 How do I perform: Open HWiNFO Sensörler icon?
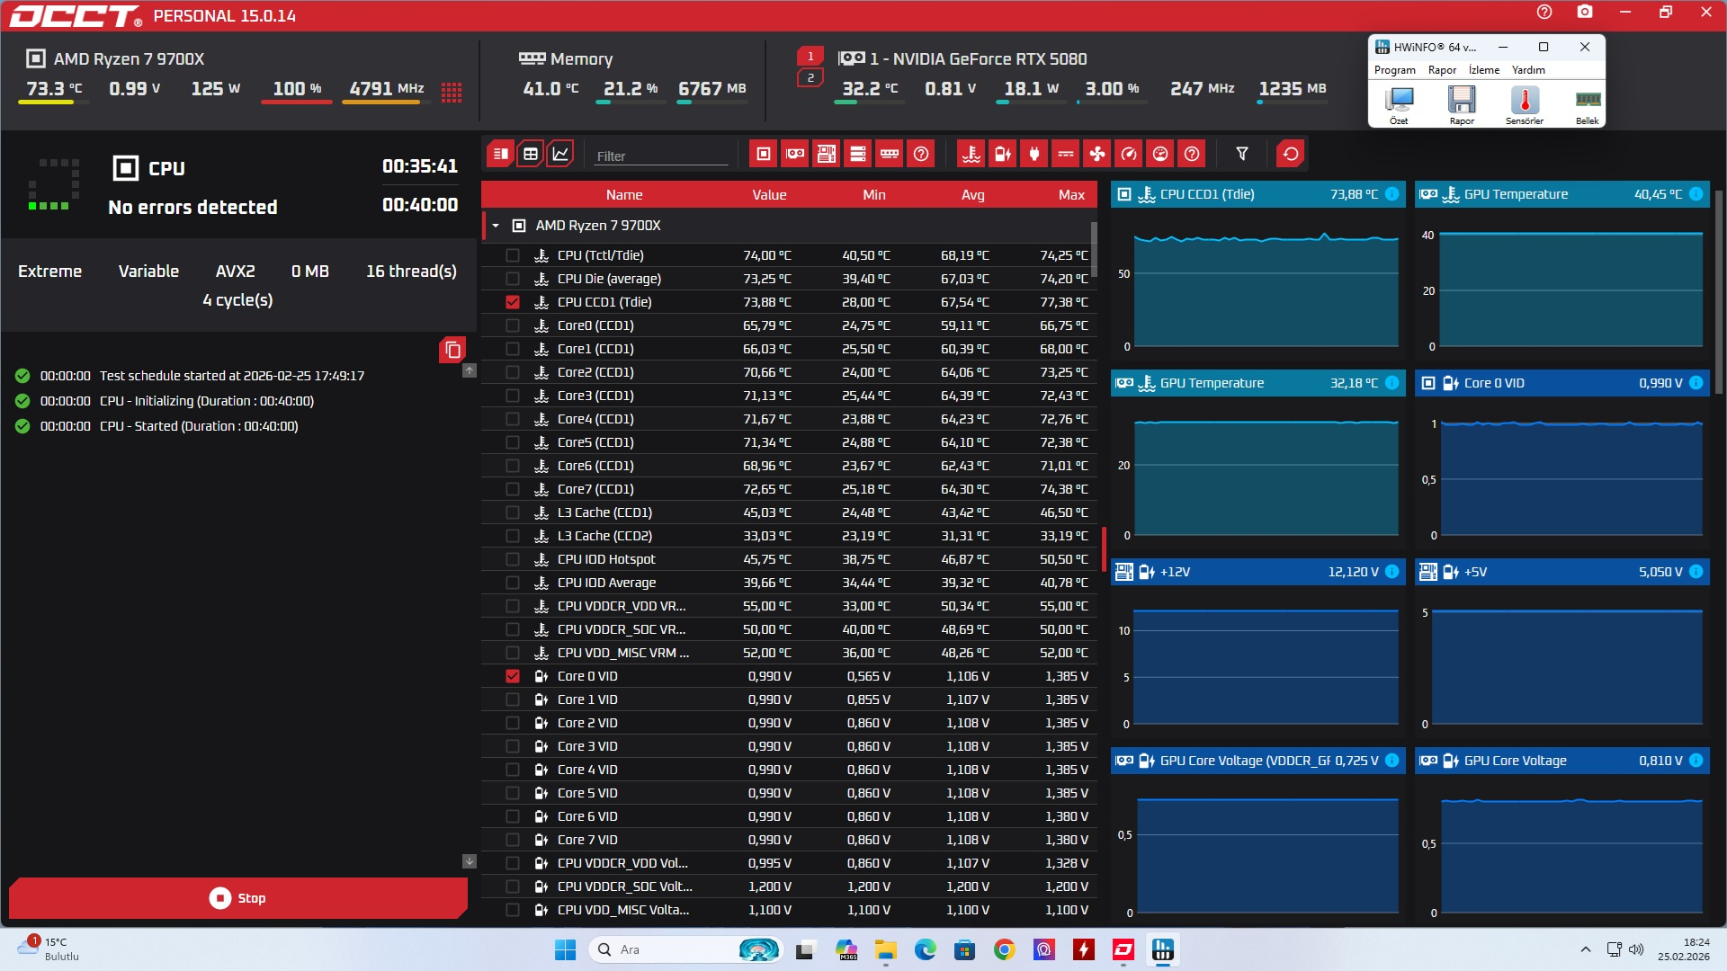pos(1525,104)
